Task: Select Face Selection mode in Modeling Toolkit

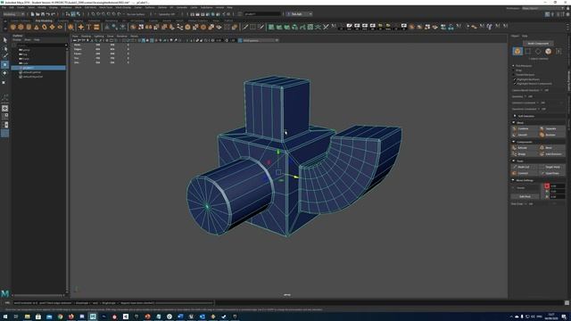Action: click(x=549, y=52)
